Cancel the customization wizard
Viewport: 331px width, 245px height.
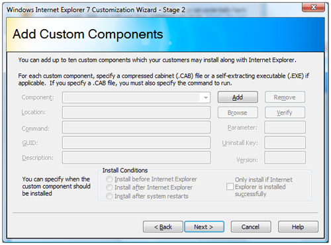click(x=251, y=226)
